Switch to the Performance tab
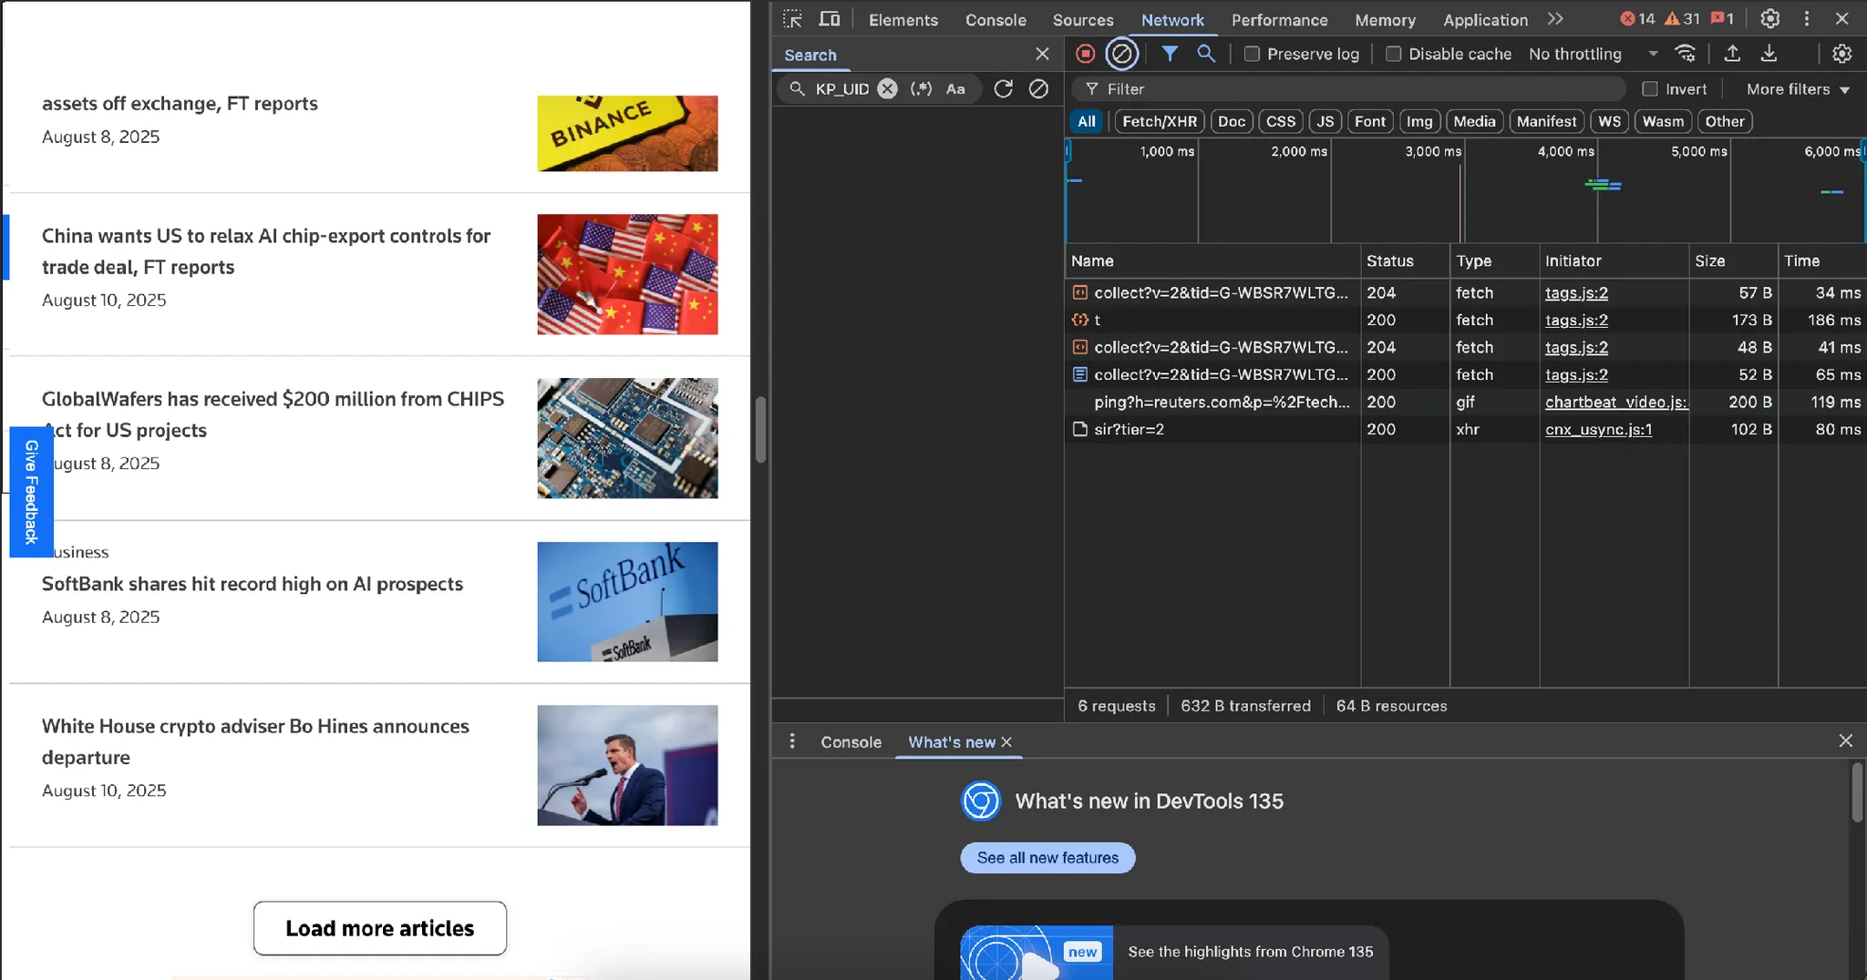This screenshot has height=980, width=1867. tap(1279, 20)
